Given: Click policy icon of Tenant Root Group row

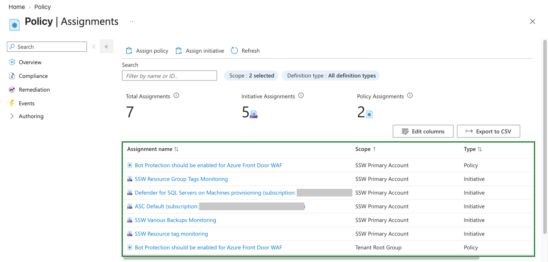Looking at the screenshot, I should [130, 247].
